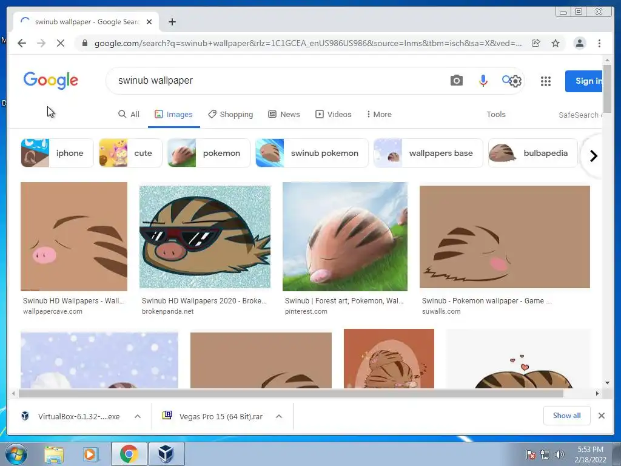Filter results by the cute chip
The width and height of the screenshot is (621, 466).
click(130, 153)
